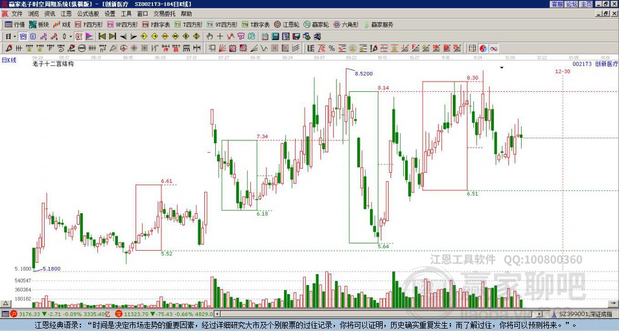Click the 主页 homepage button
This screenshot has width=619, height=331.
click(586, 4)
